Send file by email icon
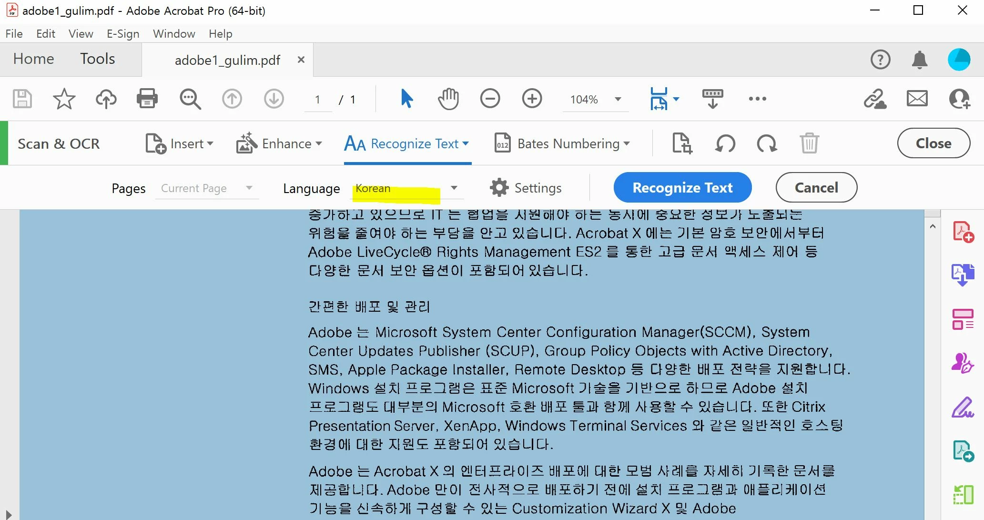 [917, 99]
